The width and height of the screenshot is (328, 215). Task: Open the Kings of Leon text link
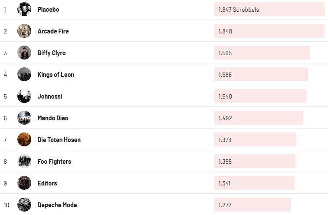point(56,75)
